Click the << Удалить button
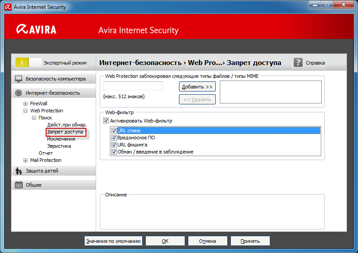Image resolution: width=358 pixels, height=253 pixels. pos(197,100)
